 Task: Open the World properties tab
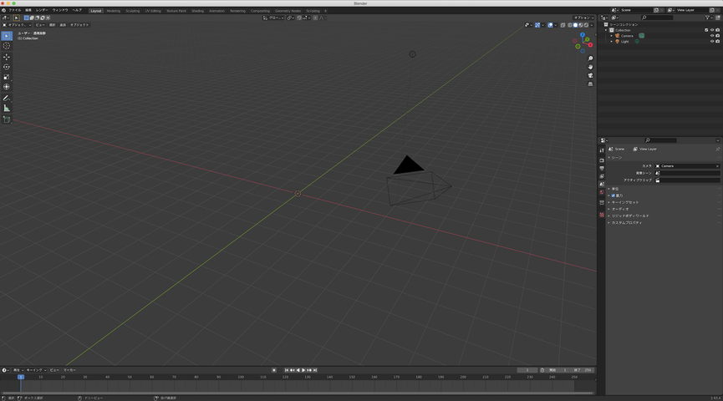(x=602, y=192)
